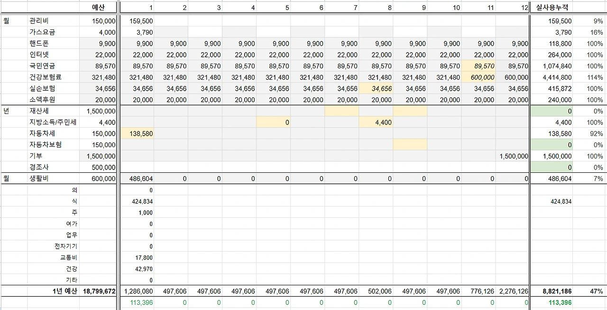
Task: Select the 502,006 month 8 total
Action: pos(376,291)
